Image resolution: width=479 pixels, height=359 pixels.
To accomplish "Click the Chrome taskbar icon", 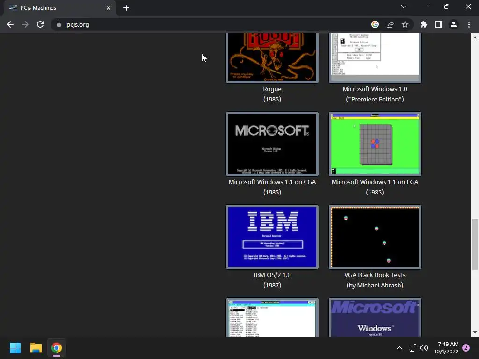I will click(57, 348).
